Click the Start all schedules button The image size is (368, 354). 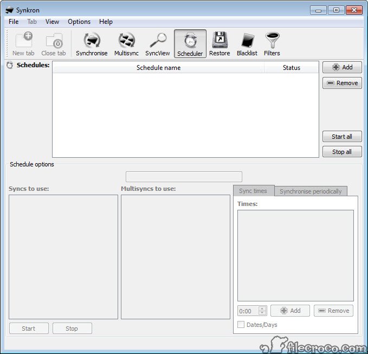342,137
